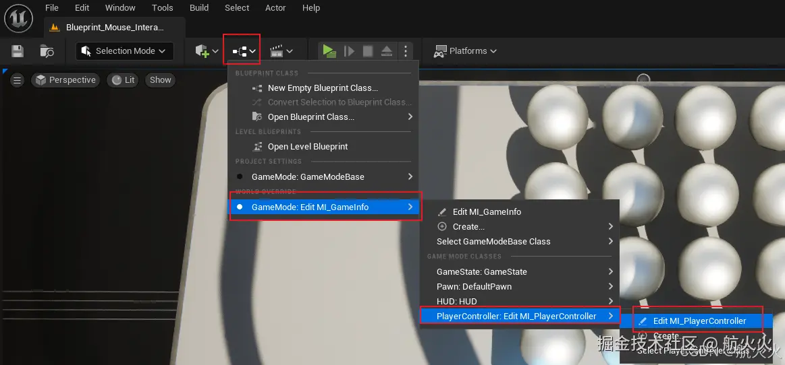Expand Select GameModeBase Class submenu

tap(520, 241)
